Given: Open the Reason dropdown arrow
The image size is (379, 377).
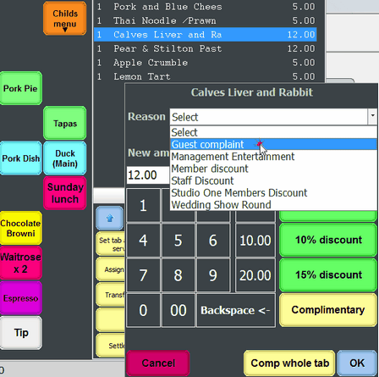Looking at the screenshot, I should click(372, 116).
